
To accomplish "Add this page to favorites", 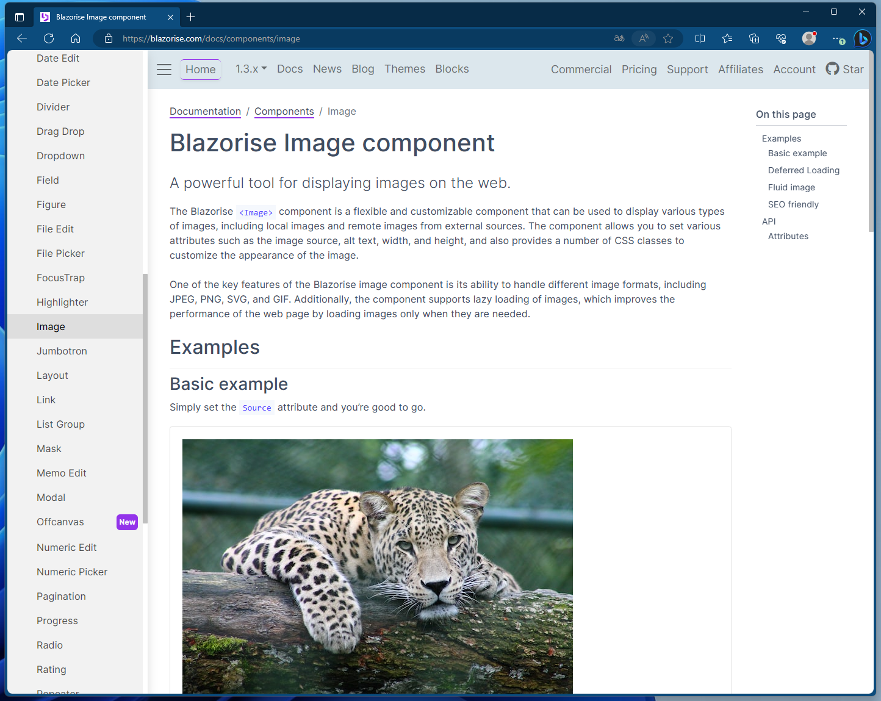I will (669, 38).
